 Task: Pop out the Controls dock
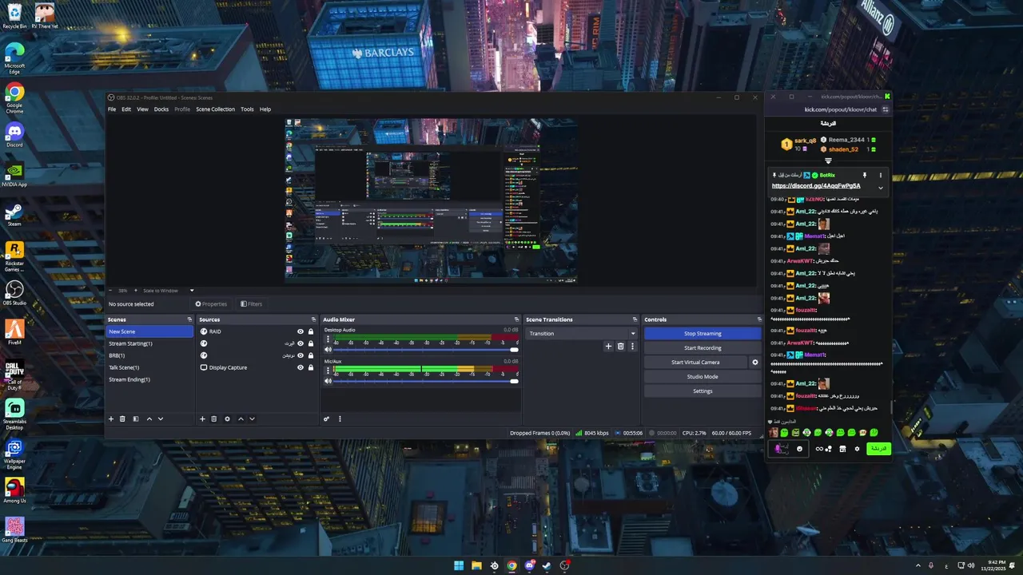pos(759,319)
